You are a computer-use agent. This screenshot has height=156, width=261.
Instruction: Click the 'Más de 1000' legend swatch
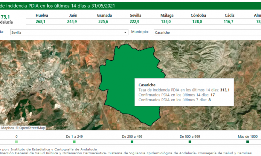247,142
